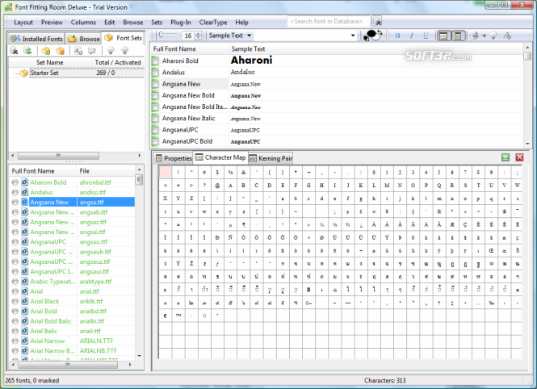
Task: Click the search database icon beside the search box
Action: [x=377, y=22]
